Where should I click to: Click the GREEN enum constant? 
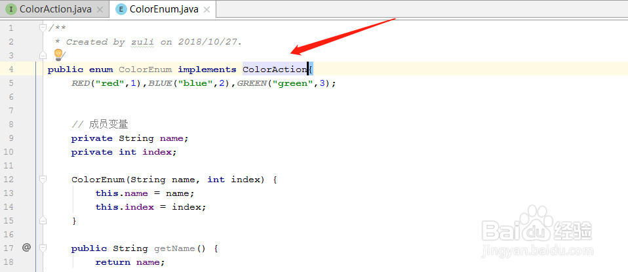coord(252,83)
